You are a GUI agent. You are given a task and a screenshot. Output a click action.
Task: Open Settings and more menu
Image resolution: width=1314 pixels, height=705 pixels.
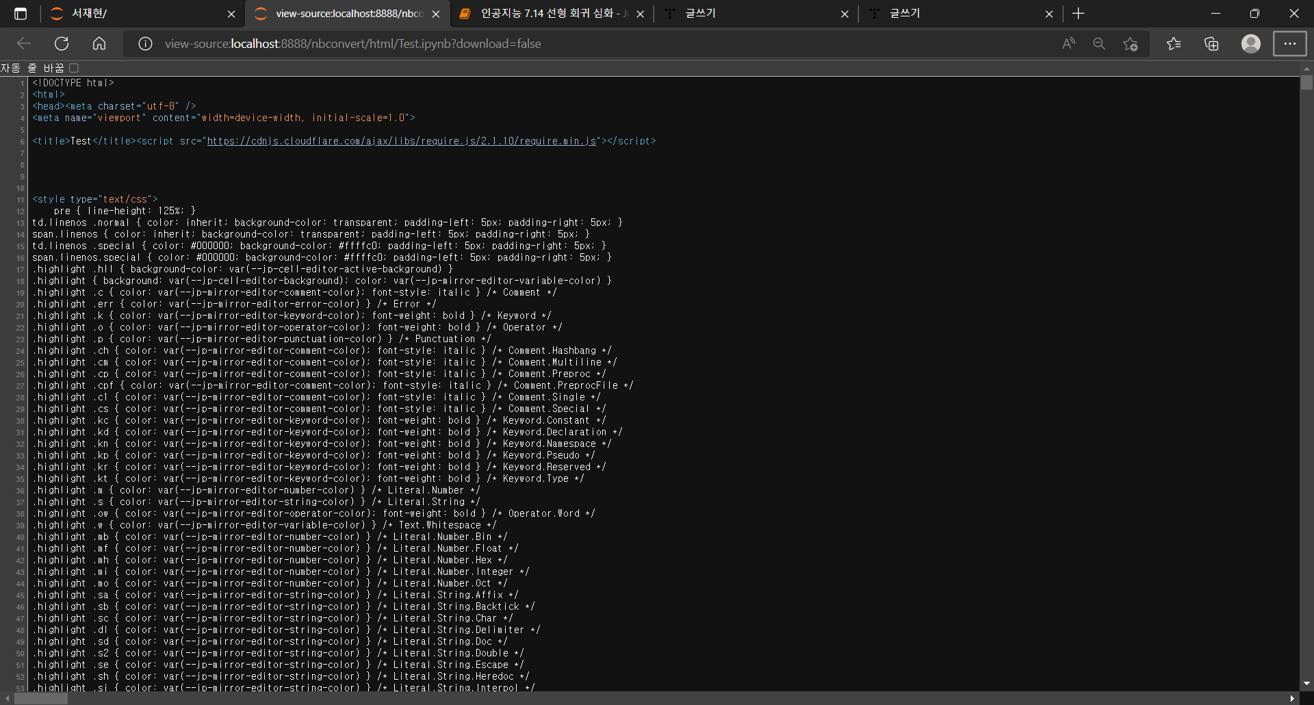pos(1290,44)
